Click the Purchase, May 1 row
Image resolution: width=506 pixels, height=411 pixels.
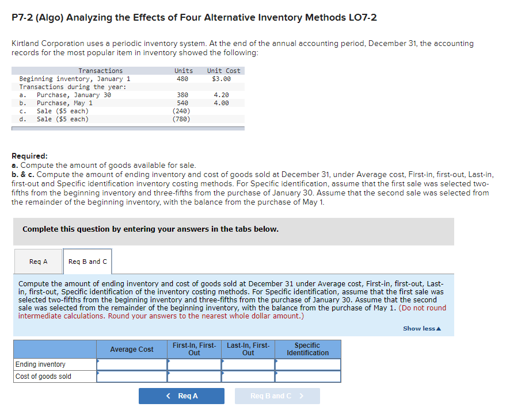click(x=128, y=103)
